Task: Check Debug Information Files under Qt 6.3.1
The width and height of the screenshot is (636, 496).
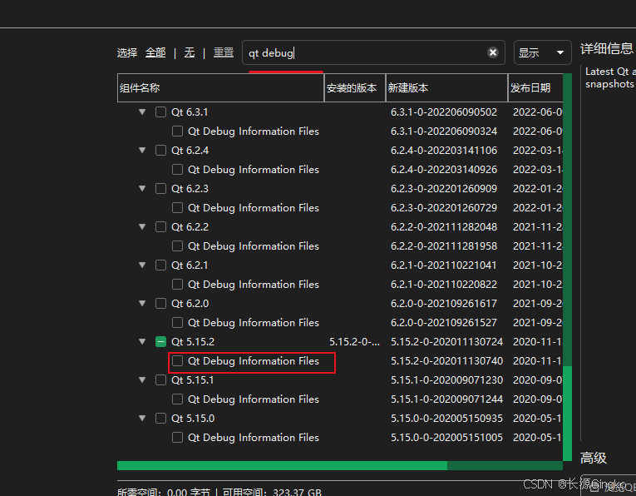Action: tap(177, 131)
